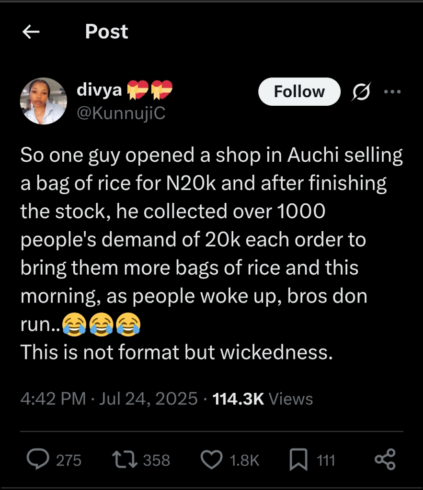
Task: Open the @KunnujiC handle link
Action: [121, 114]
